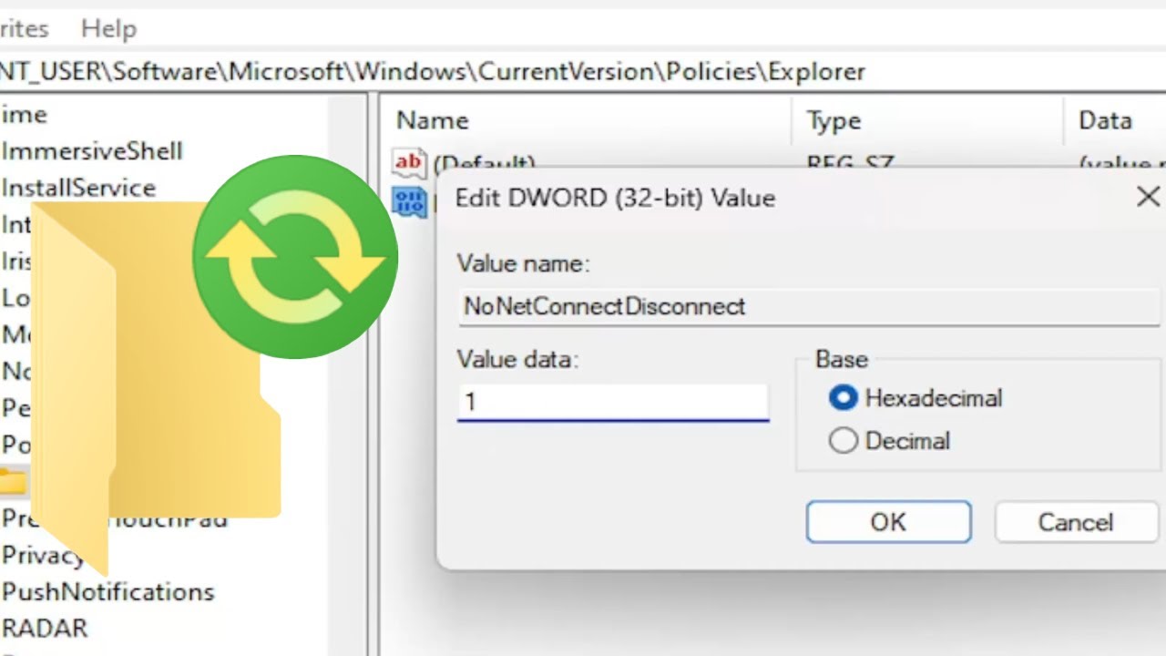Image resolution: width=1166 pixels, height=656 pixels.
Task: Select the PushNotifications key
Action: point(107,592)
